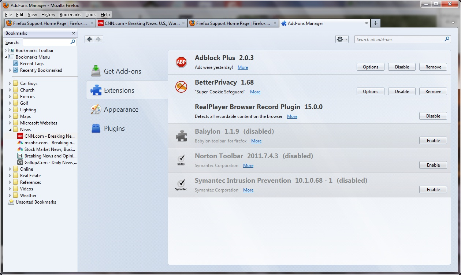461x275 pixels.
Task: Expand the Real Estate folder
Action: (x=10, y=176)
